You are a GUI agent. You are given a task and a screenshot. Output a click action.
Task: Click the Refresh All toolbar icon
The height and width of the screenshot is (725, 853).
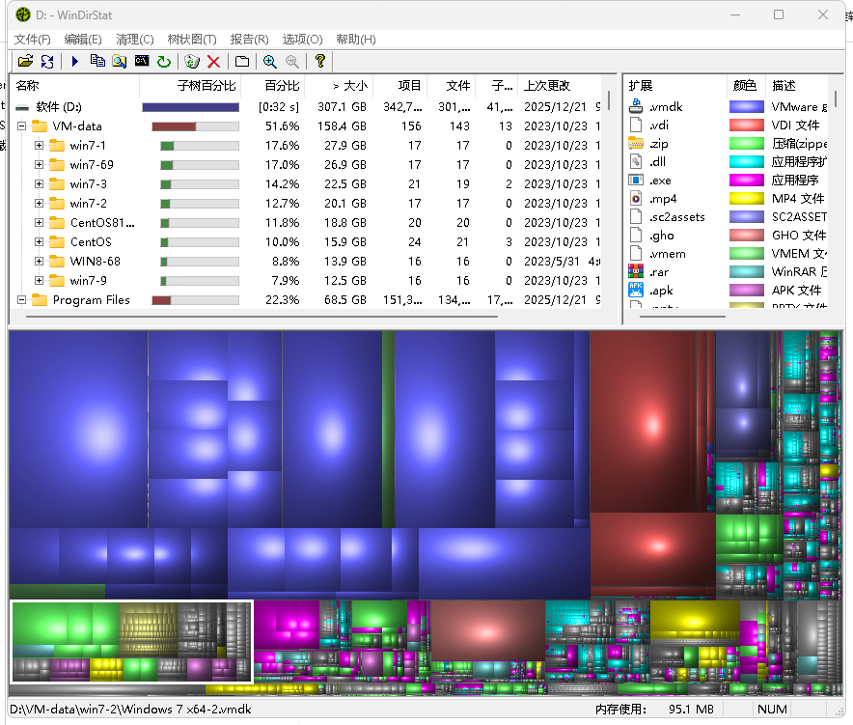pyautogui.click(x=46, y=62)
